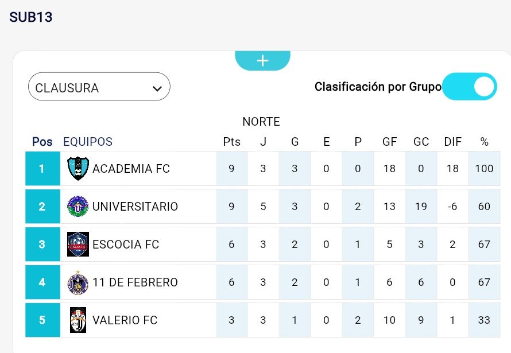Click the Universitario team crest
The width and height of the screenshot is (511, 353).
[78, 207]
